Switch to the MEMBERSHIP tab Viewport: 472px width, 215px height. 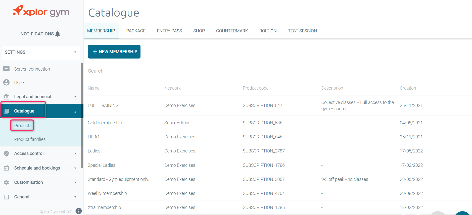tap(101, 31)
